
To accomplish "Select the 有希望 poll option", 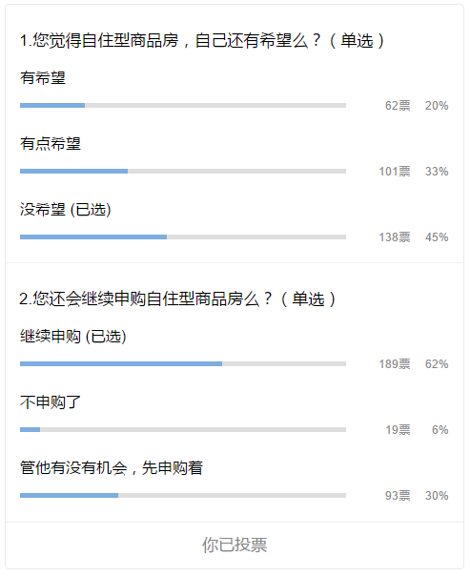I will pos(43,78).
